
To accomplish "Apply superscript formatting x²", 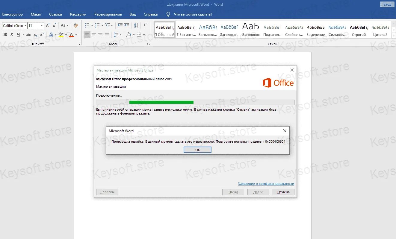I will tap(42, 35).
